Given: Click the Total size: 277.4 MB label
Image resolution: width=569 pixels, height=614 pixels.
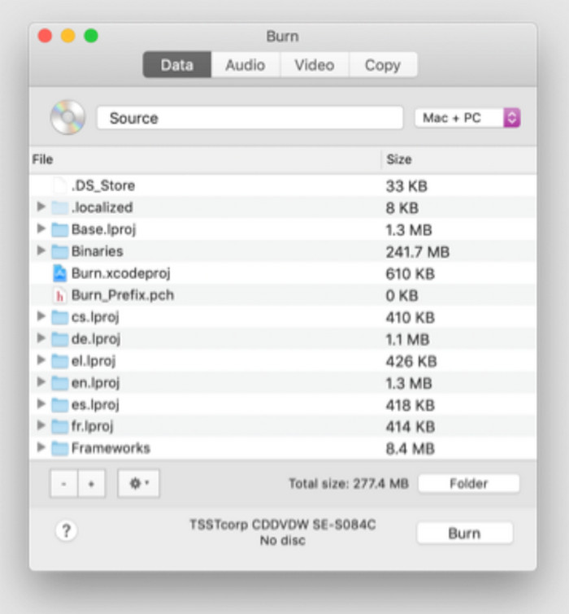Looking at the screenshot, I should click(349, 484).
